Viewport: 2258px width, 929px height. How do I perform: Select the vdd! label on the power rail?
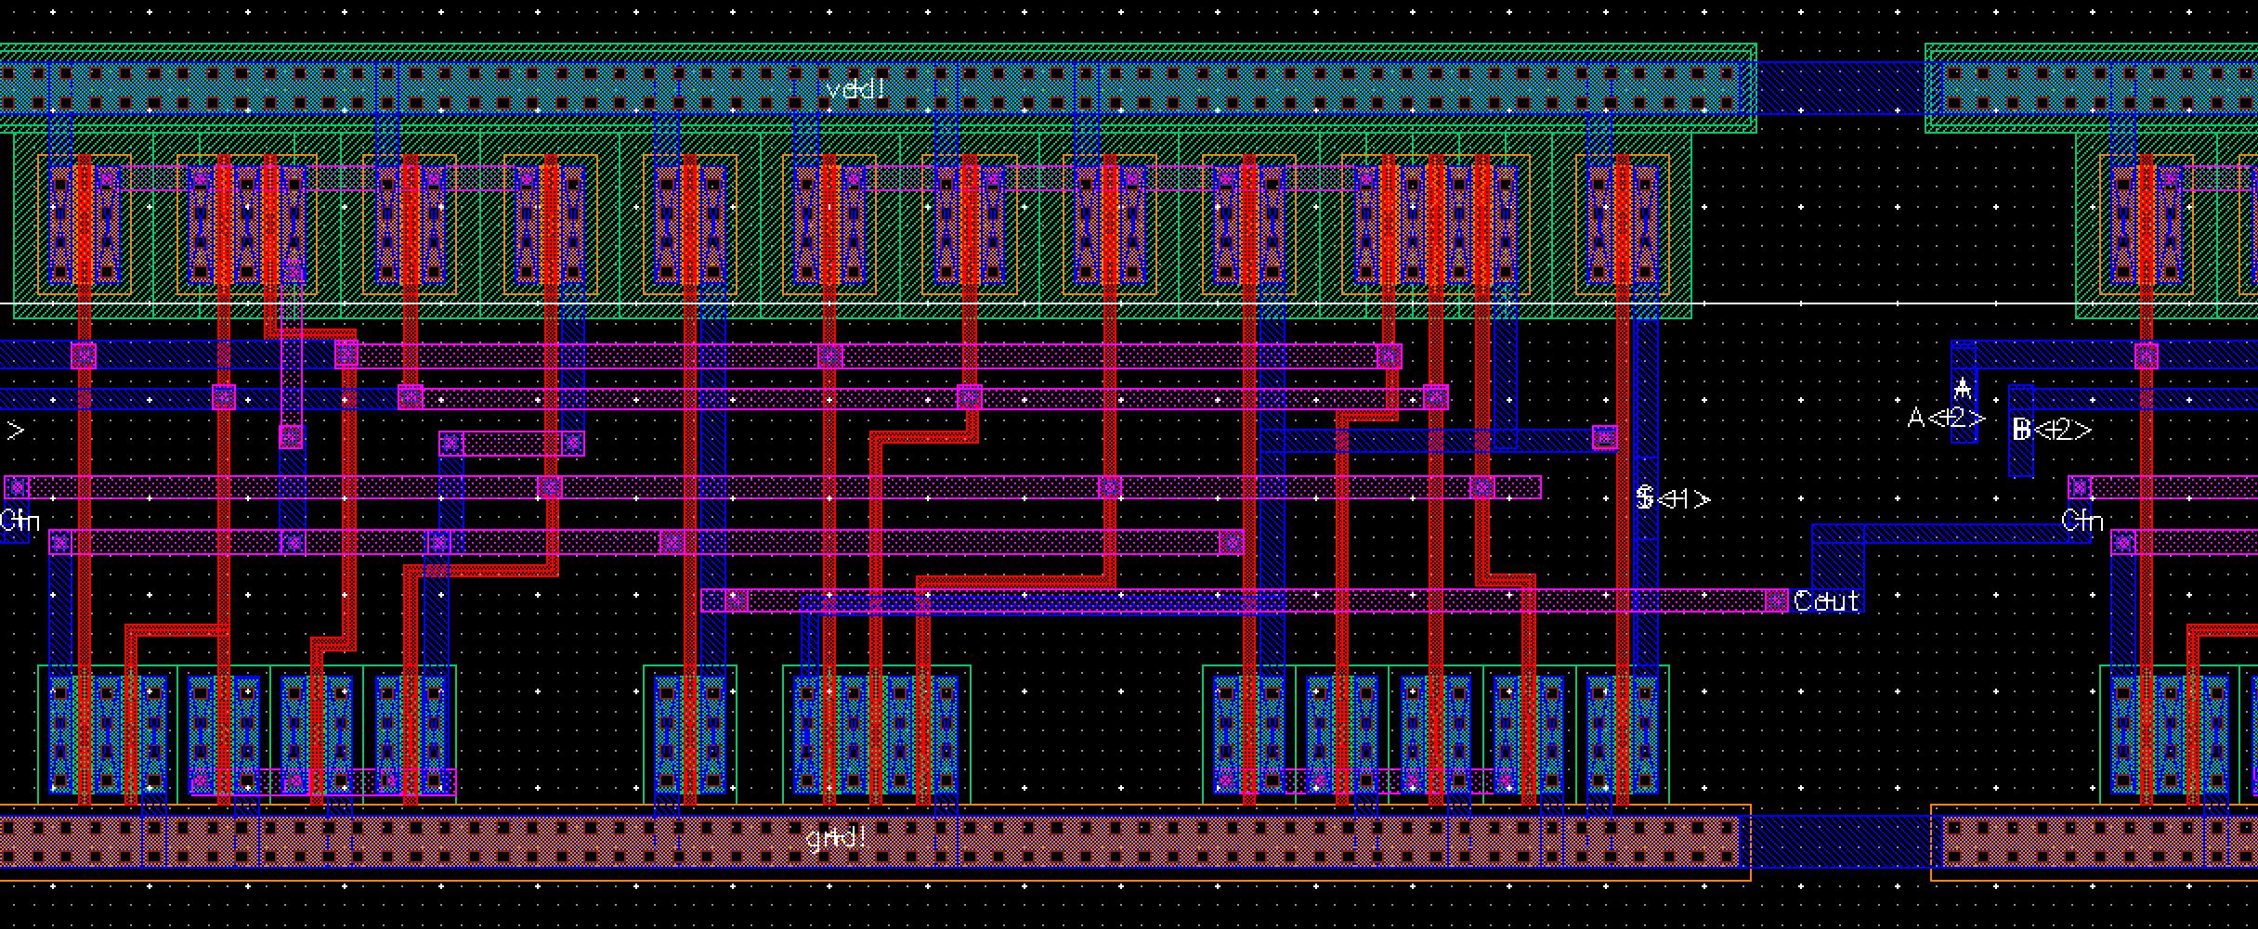[855, 90]
